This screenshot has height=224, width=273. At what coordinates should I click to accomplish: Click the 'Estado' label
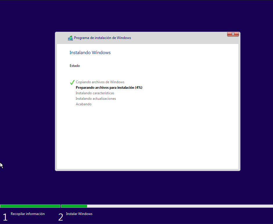click(75, 66)
